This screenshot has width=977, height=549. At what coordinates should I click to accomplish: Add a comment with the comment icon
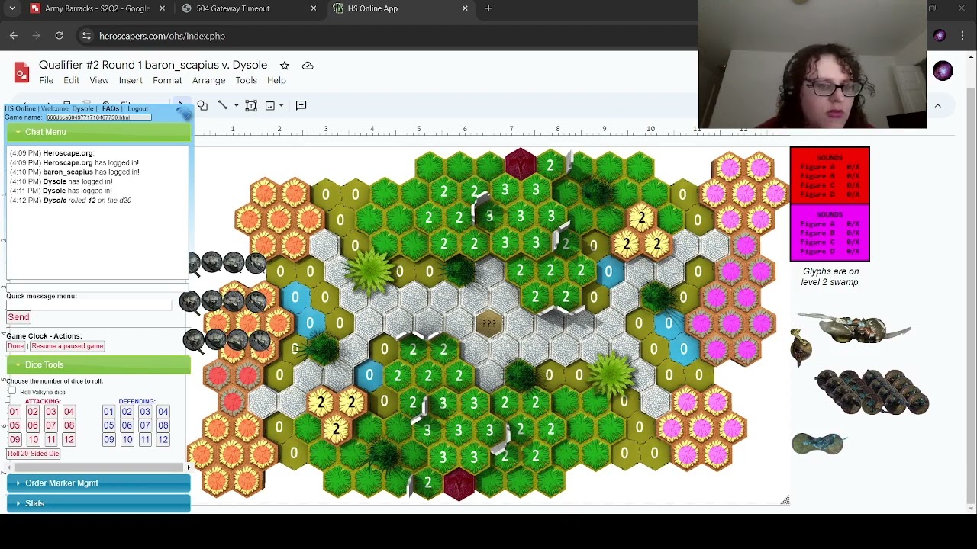301,105
